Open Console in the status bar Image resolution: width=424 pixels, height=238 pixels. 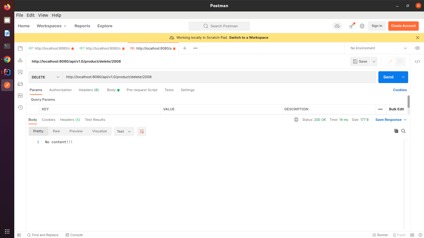74,235
